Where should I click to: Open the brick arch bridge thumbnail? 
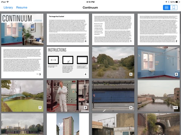coord(159,124)
